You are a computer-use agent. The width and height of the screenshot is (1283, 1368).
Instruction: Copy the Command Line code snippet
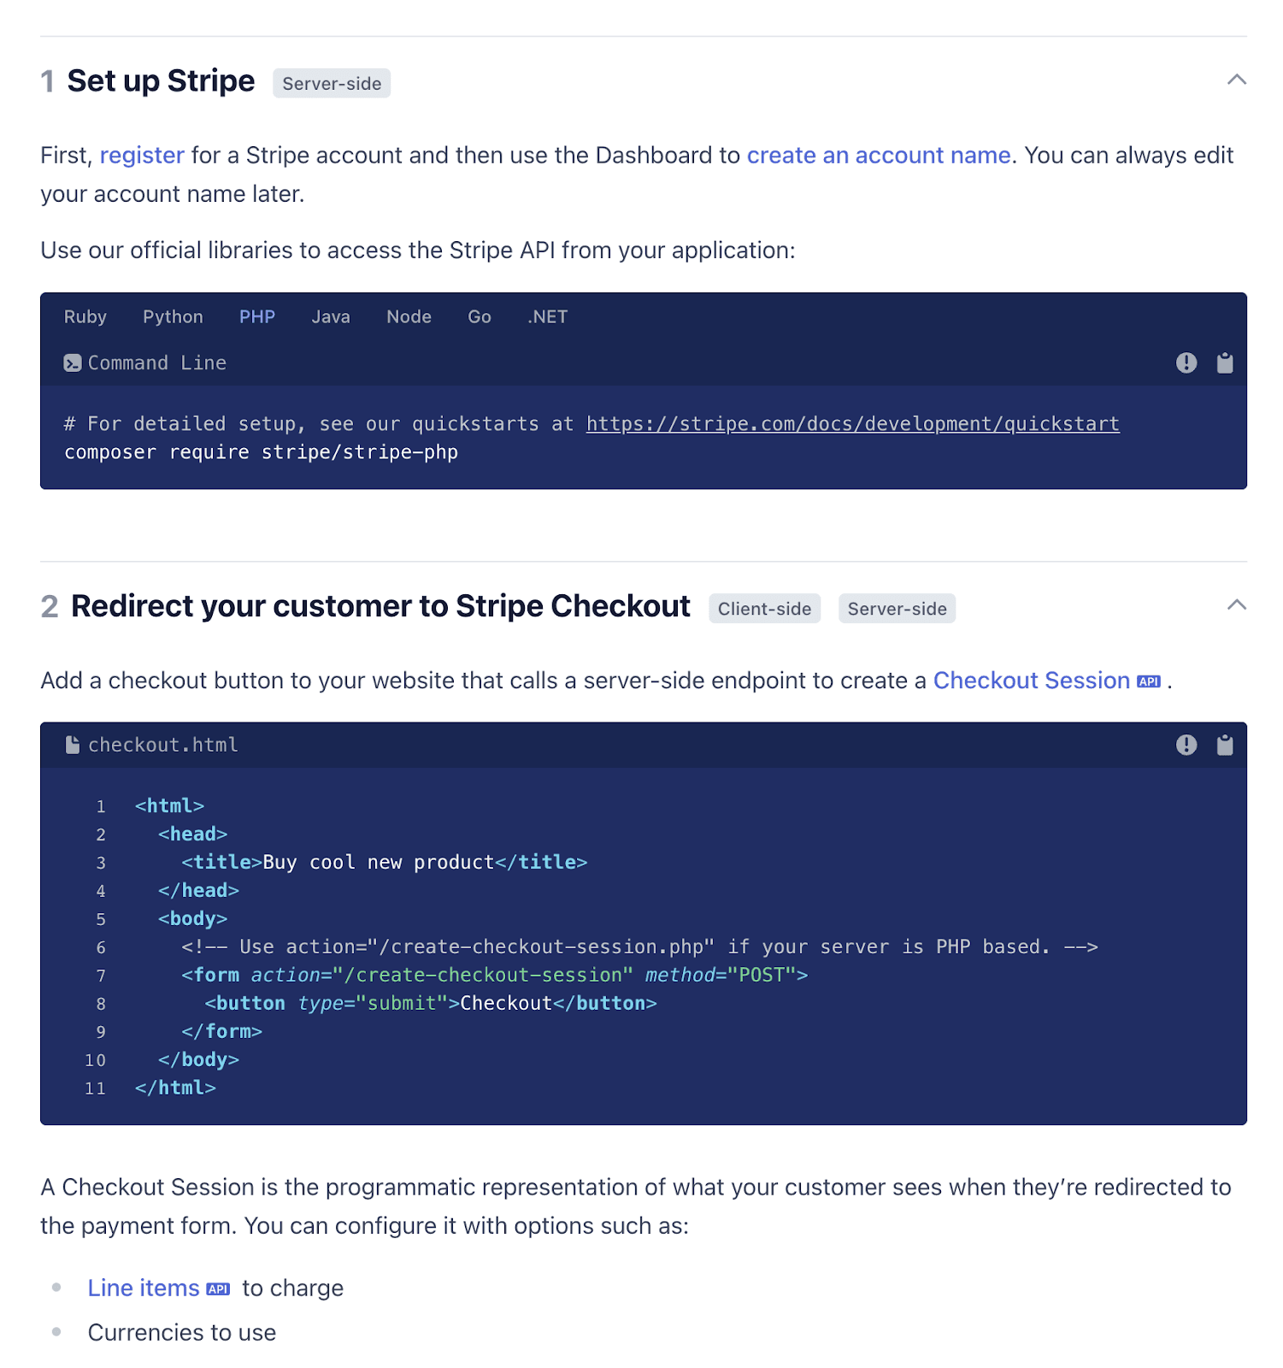1224,363
